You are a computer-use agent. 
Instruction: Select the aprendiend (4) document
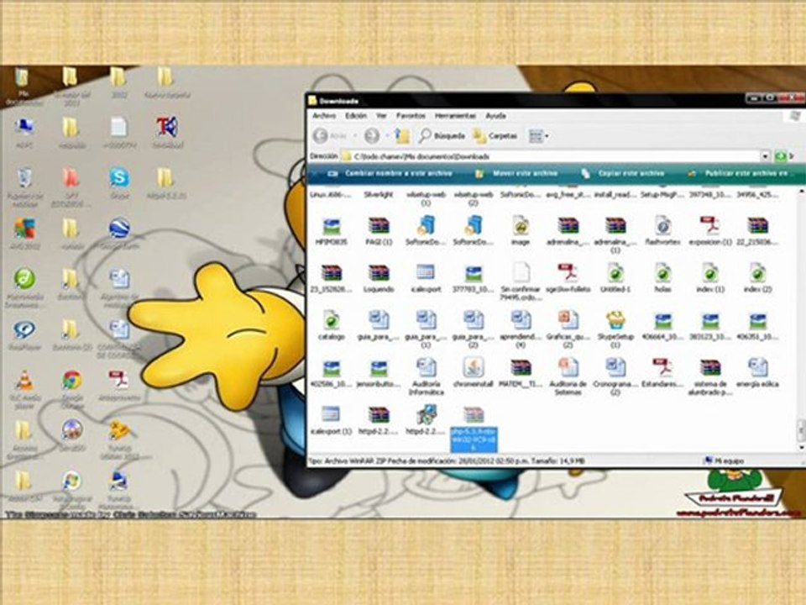pos(521,329)
